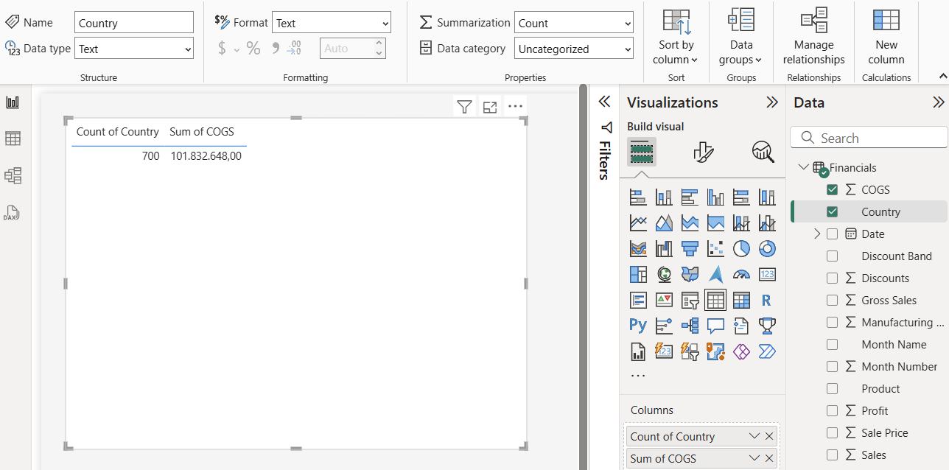This screenshot has width=949, height=470.
Task: Remove Sum of COGS from Columns
Action: (769, 458)
